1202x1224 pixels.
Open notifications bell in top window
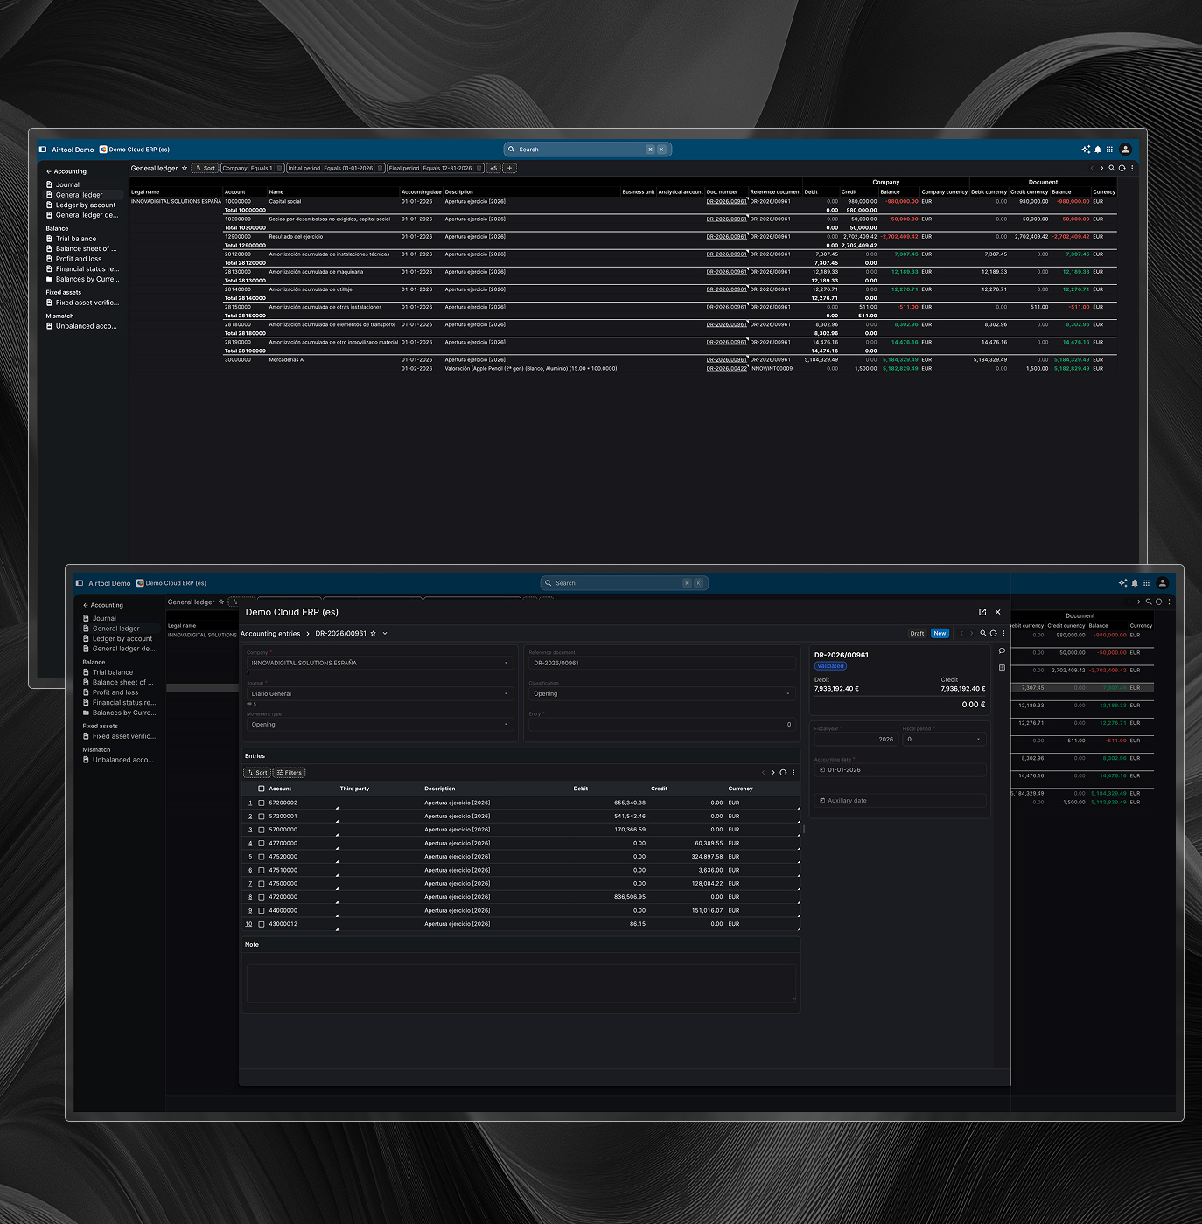[1098, 150]
